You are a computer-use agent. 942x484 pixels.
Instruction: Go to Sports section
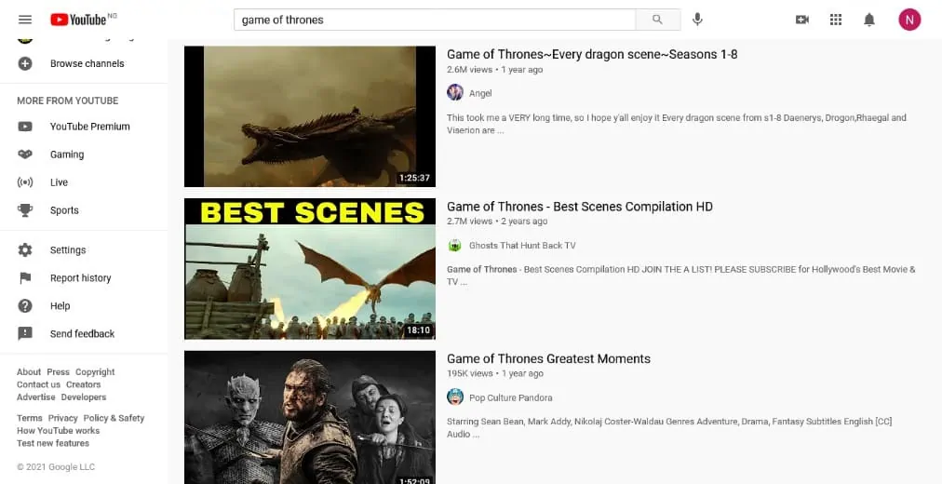(84, 210)
